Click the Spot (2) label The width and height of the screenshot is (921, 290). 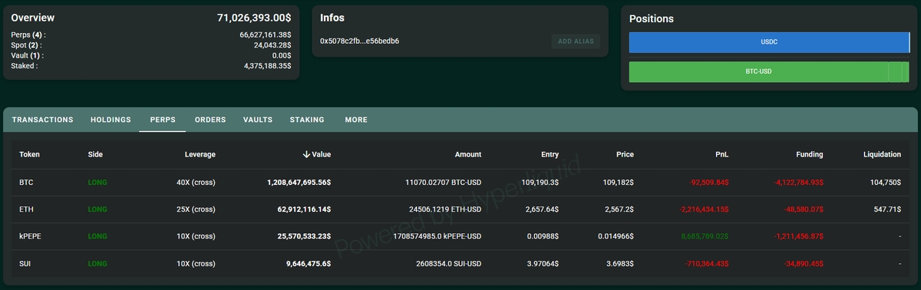pos(27,45)
